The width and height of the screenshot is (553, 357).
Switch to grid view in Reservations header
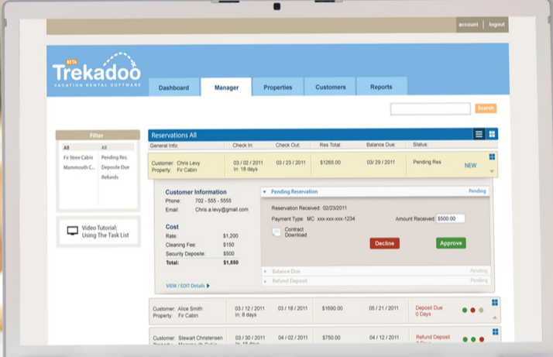pyautogui.click(x=492, y=134)
